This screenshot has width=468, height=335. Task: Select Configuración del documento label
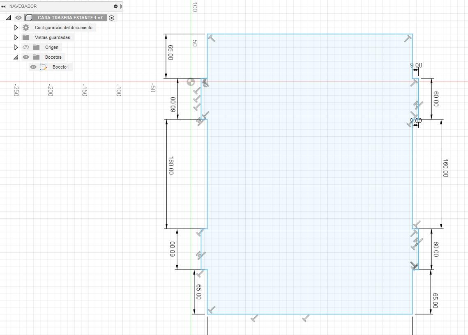64,28
